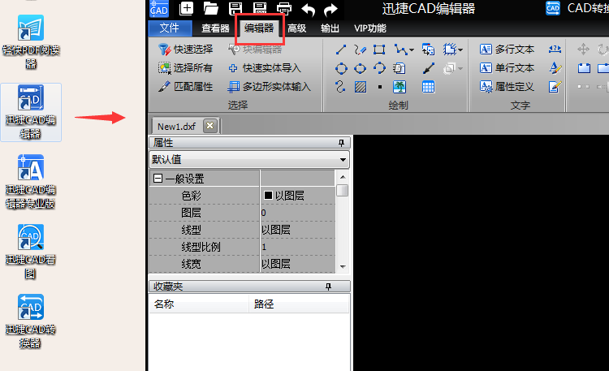Click the open folder icon in title bar

pyautogui.click(x=211, y=9)
